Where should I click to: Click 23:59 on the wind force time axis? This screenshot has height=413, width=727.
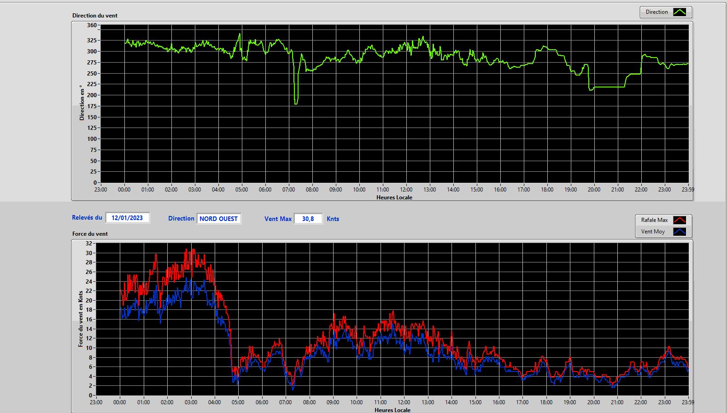click(688, 402)
